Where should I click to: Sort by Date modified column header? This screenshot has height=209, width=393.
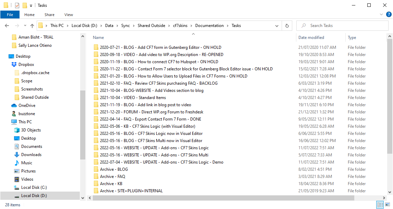pyautogui.click(x=311, y=38)
